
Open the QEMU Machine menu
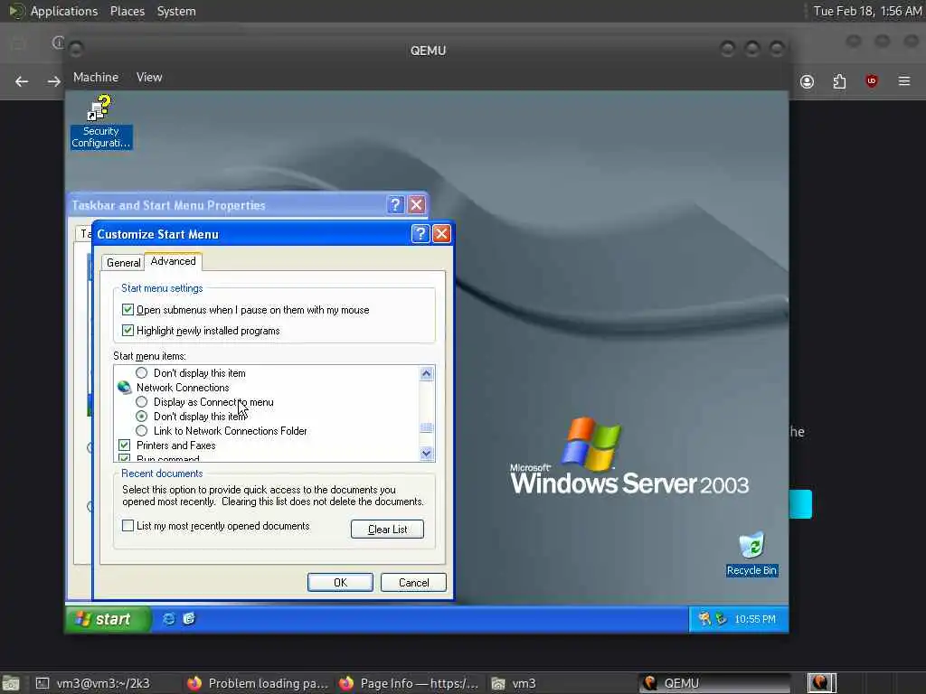tap(96, 78)
